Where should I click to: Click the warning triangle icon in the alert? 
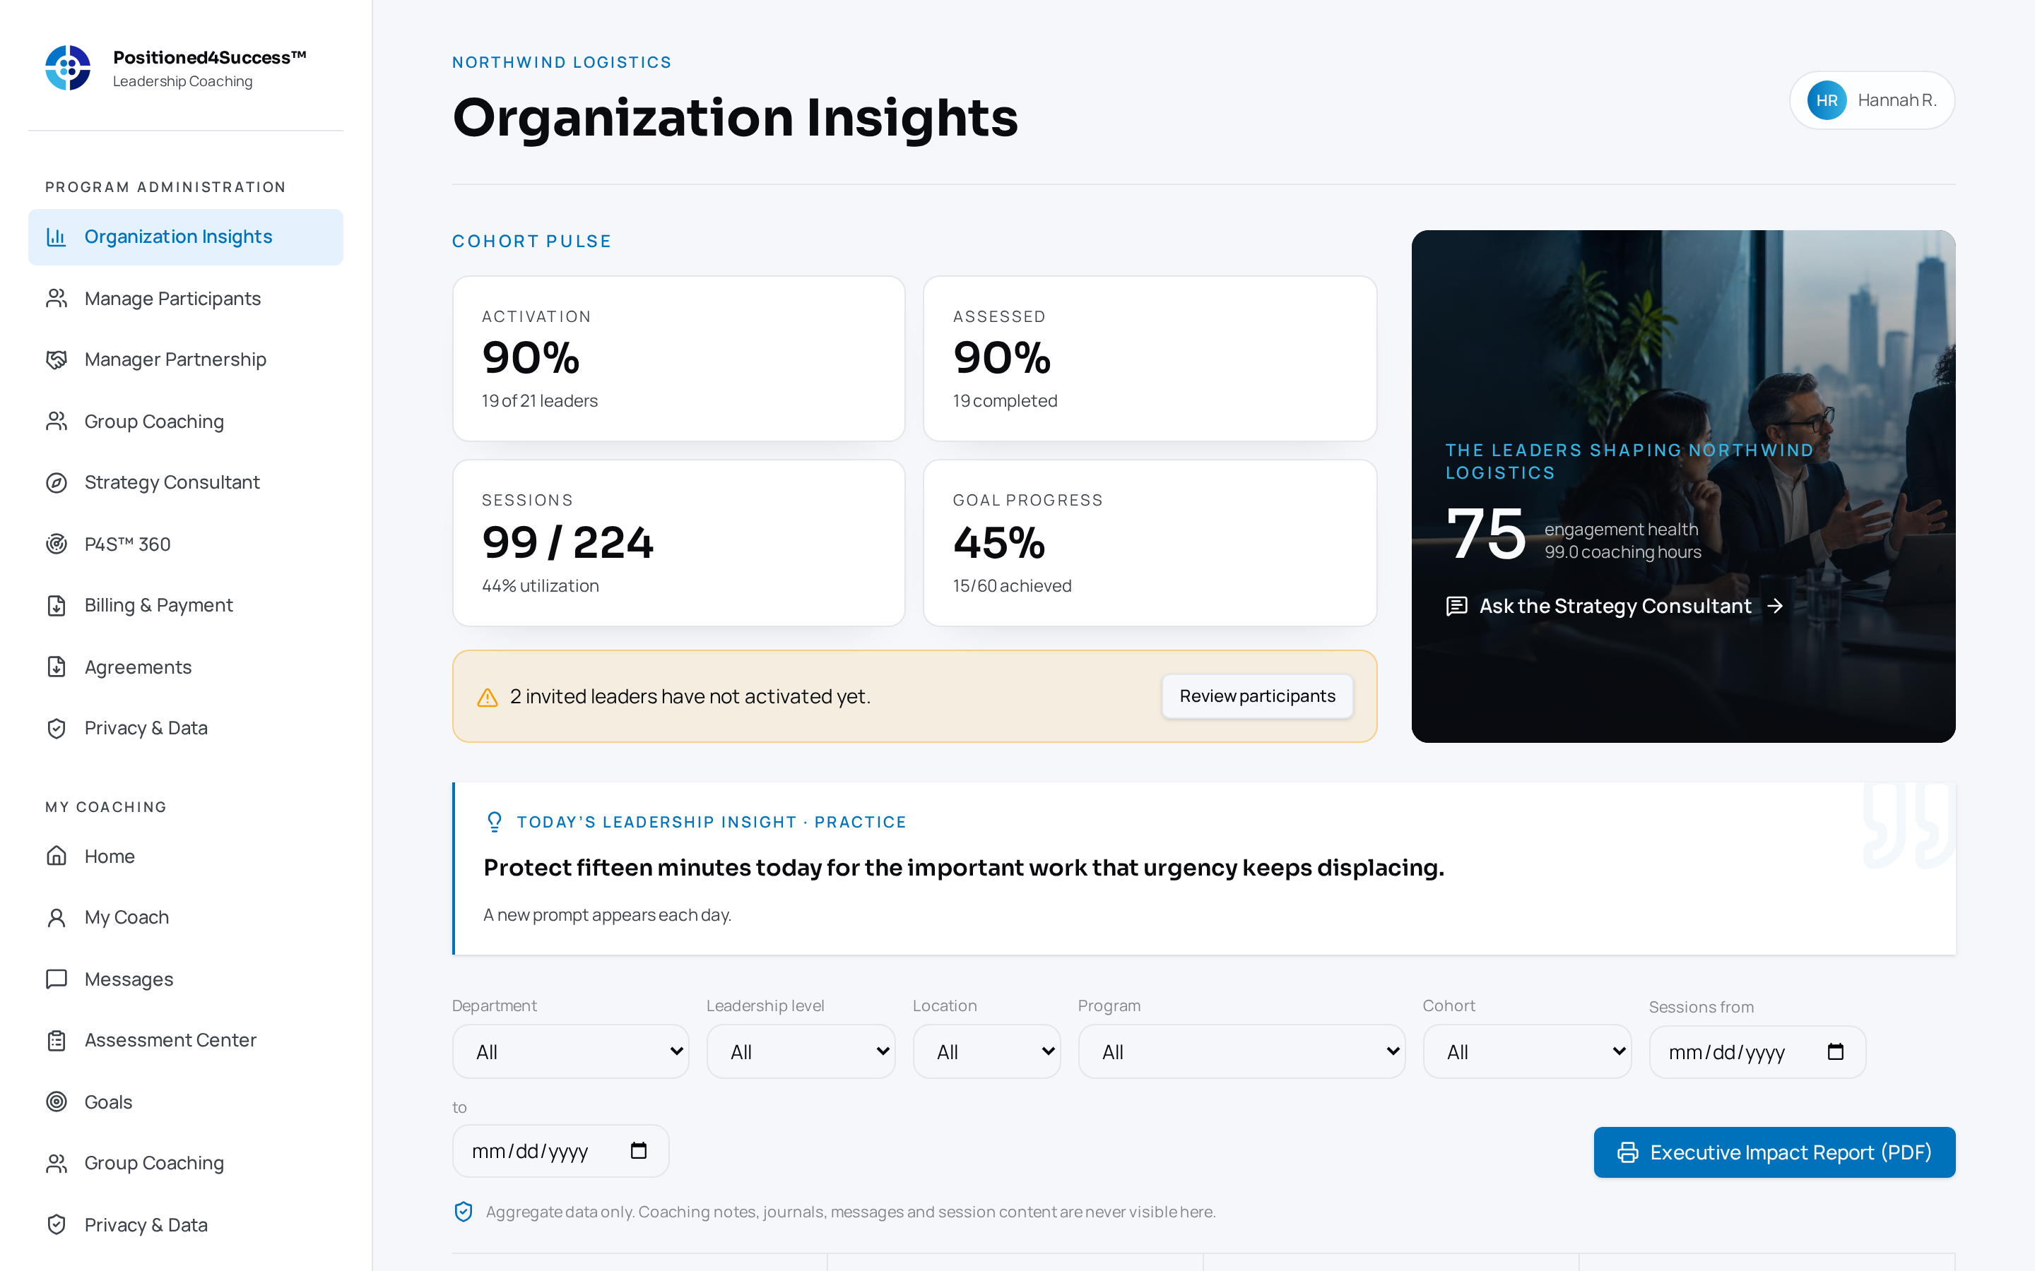(488, 698)
